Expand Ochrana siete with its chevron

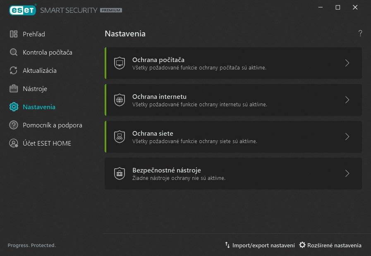(347, 137)
